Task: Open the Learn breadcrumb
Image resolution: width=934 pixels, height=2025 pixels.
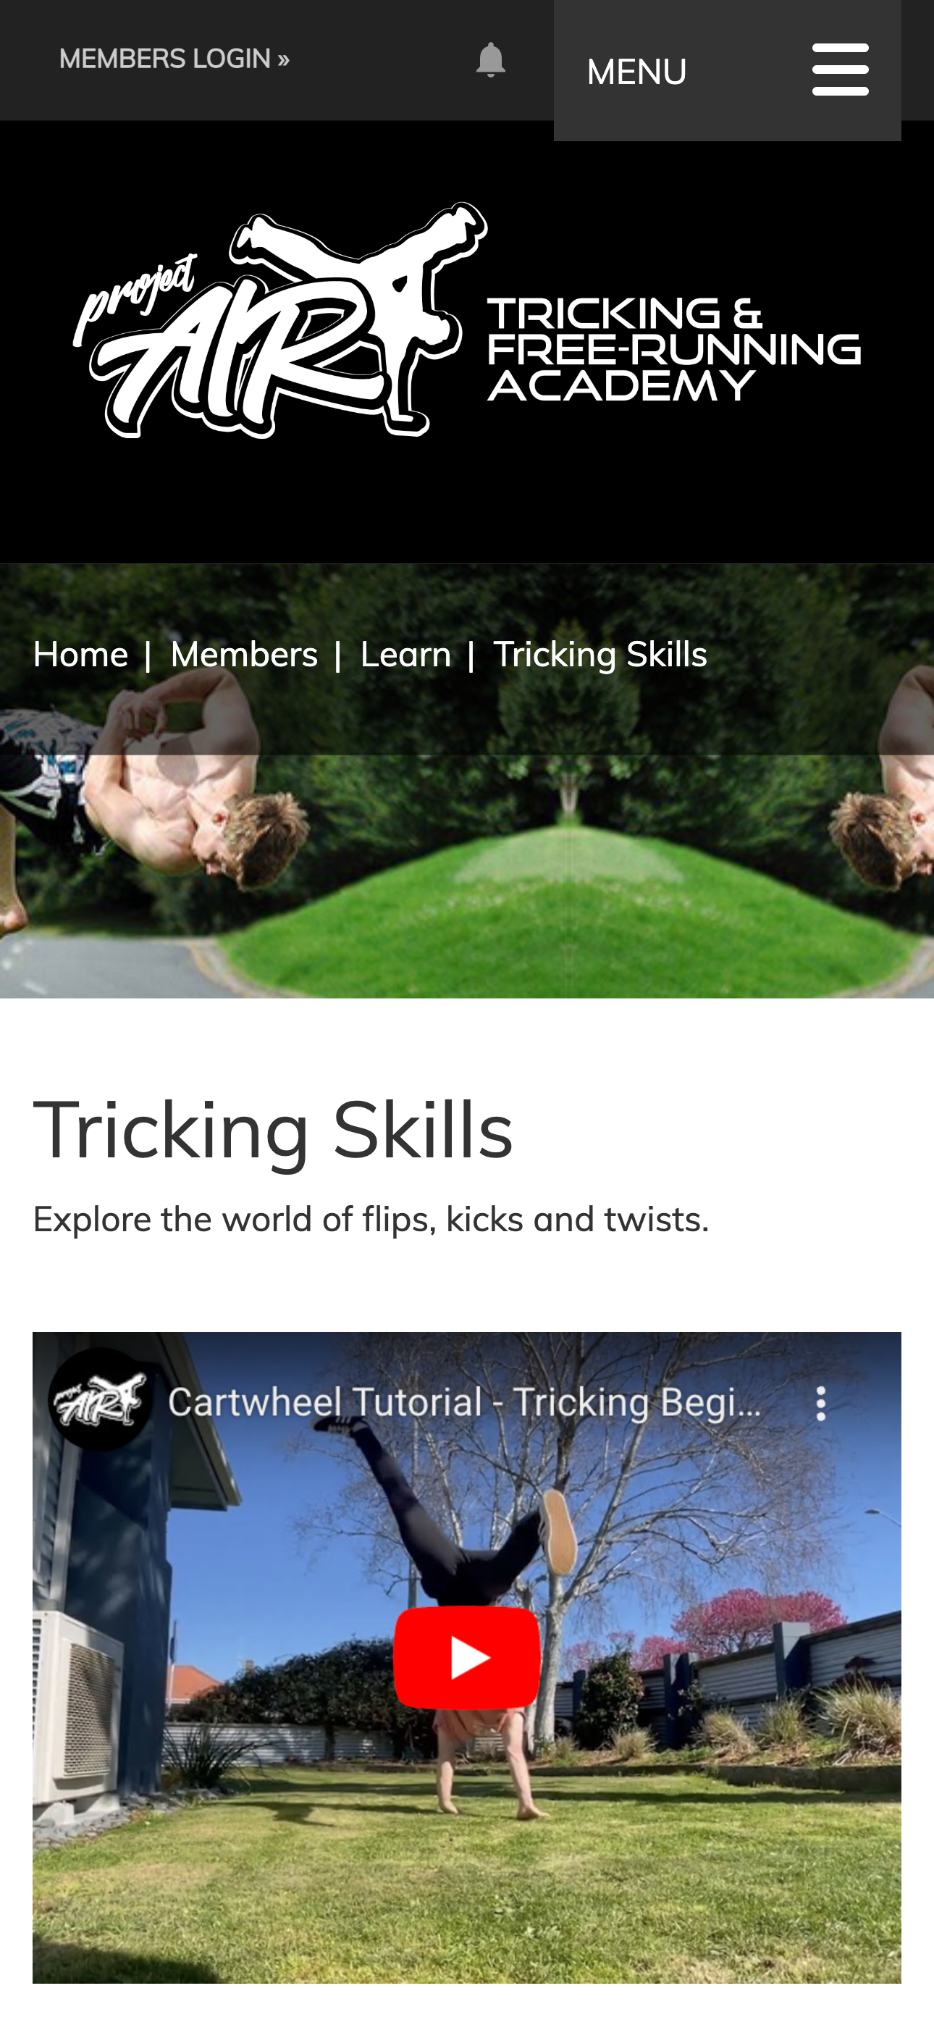Action: [405, 654]
